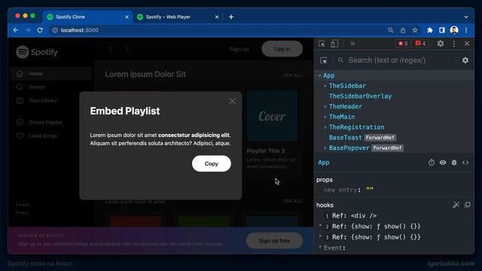The width and height of the screenshot is (482, 271).
Task: Close the Spotify Clone tab
Action: 127,17
